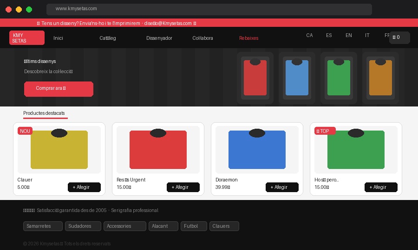Open the blue Doraemon product image
Screen dimensions: 418x250
pyautogui.click(x=257, y=150)
